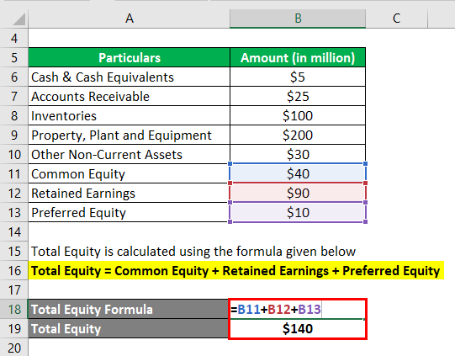Select the $30 amount cell
The width and height of the screenshot is (455, 356).
pos(298,155)
